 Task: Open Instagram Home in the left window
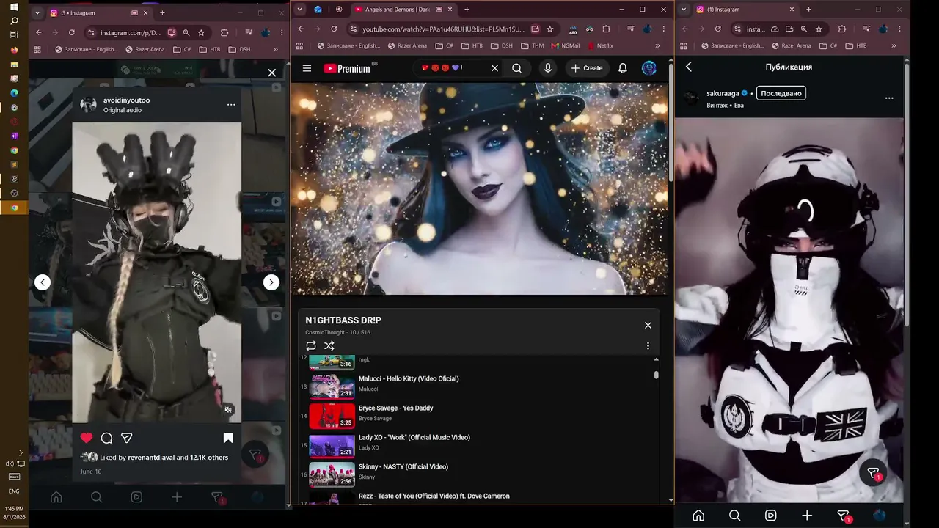[56, 497]
